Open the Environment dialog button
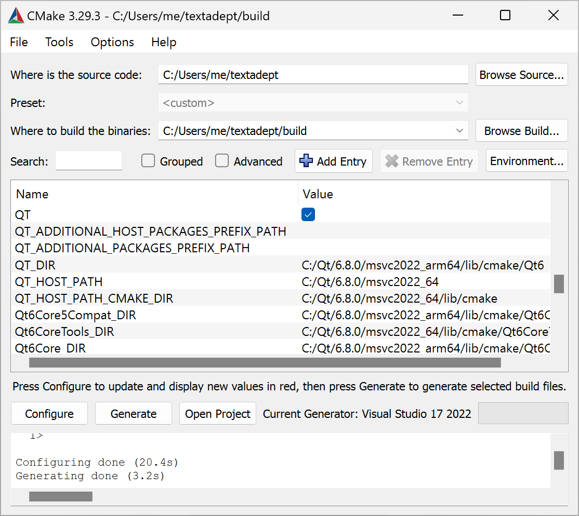Image resolution: width=579 pixels, height=516 pixels. coord(527,161)
